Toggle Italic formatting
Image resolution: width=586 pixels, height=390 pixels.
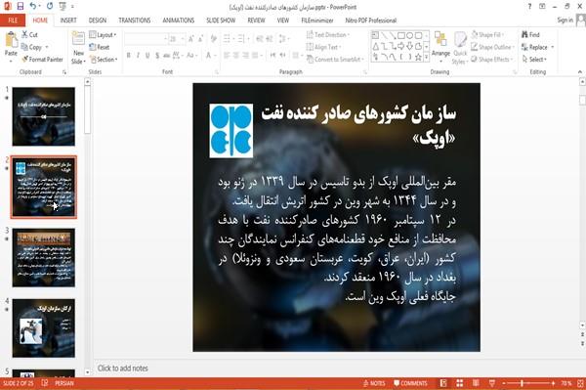coord(138,56)
